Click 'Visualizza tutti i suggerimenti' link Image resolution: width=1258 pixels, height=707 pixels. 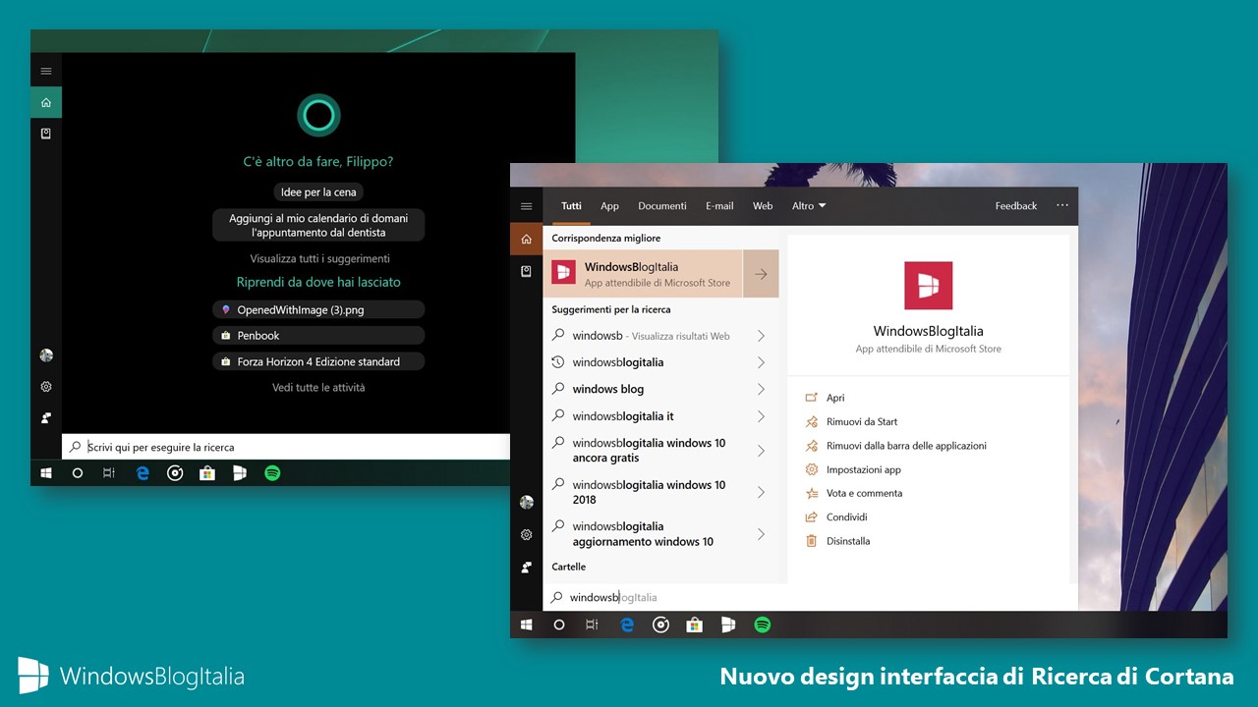319,258
